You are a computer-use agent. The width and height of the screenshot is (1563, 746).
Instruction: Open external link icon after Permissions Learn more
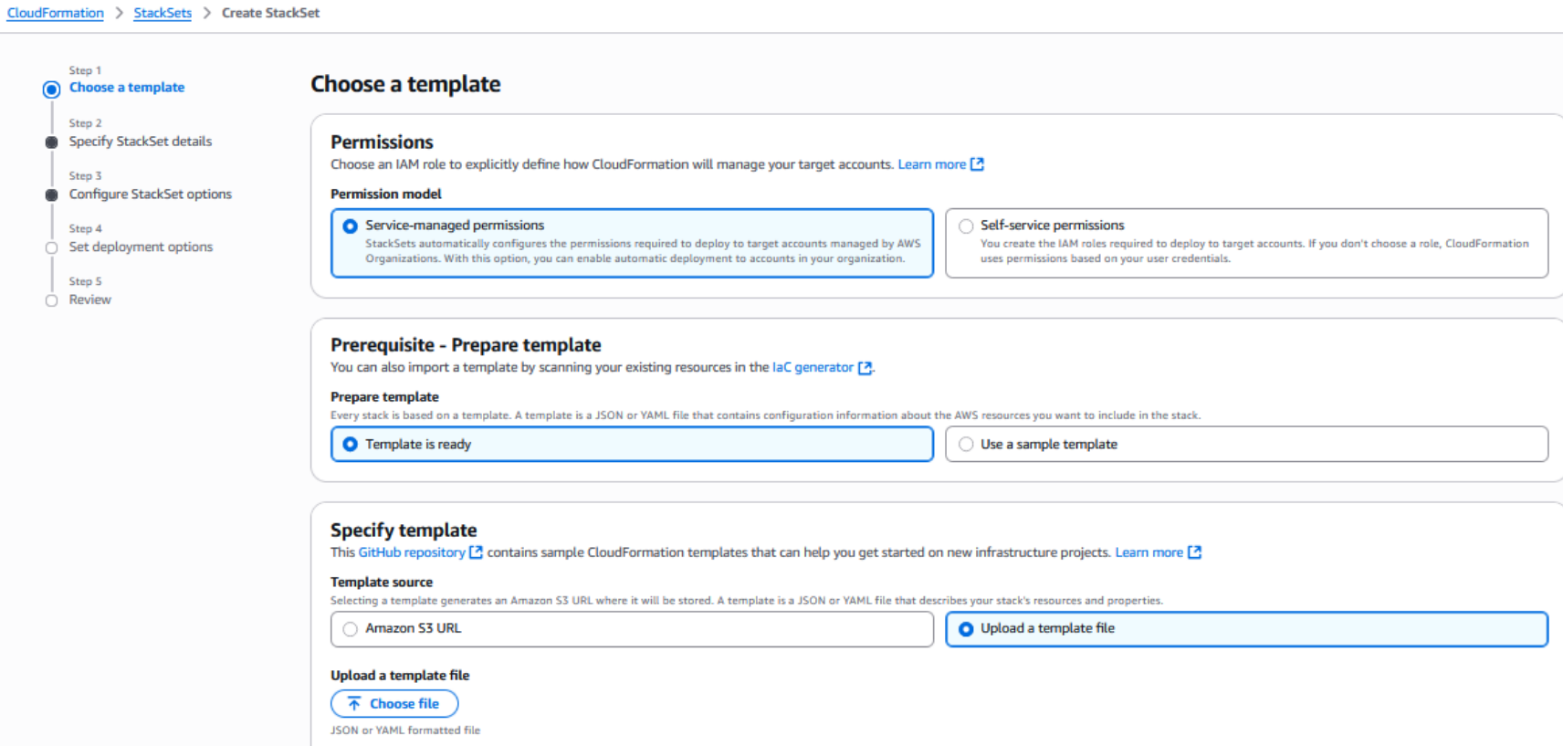click(977, 164)
